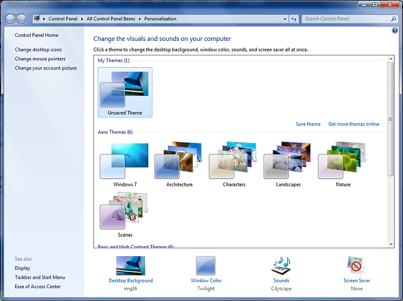Click the Basic and High Contrast Themes heading

135,247
